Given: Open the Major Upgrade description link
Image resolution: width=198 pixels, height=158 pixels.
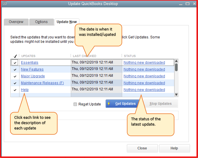Looking at the screenshot, I should (x=33, y=76).
